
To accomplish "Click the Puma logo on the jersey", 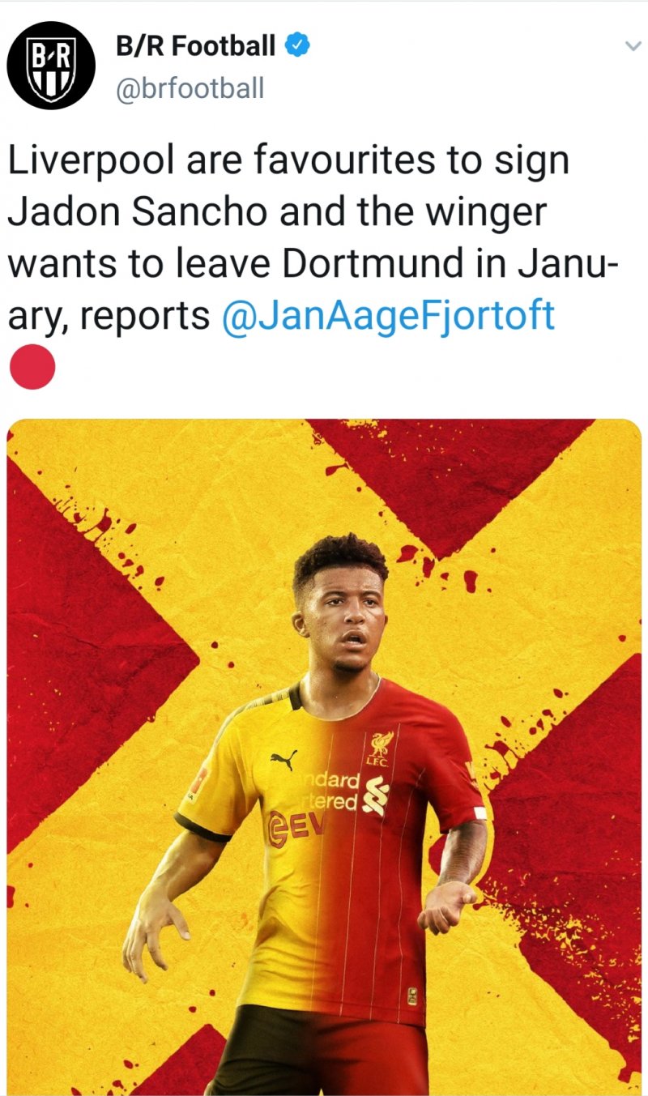I will pos(283,757).
